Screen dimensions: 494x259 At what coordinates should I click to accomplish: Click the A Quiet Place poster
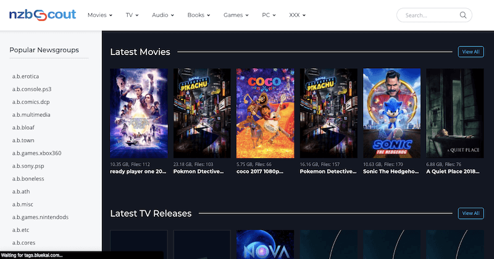[454, 113]
